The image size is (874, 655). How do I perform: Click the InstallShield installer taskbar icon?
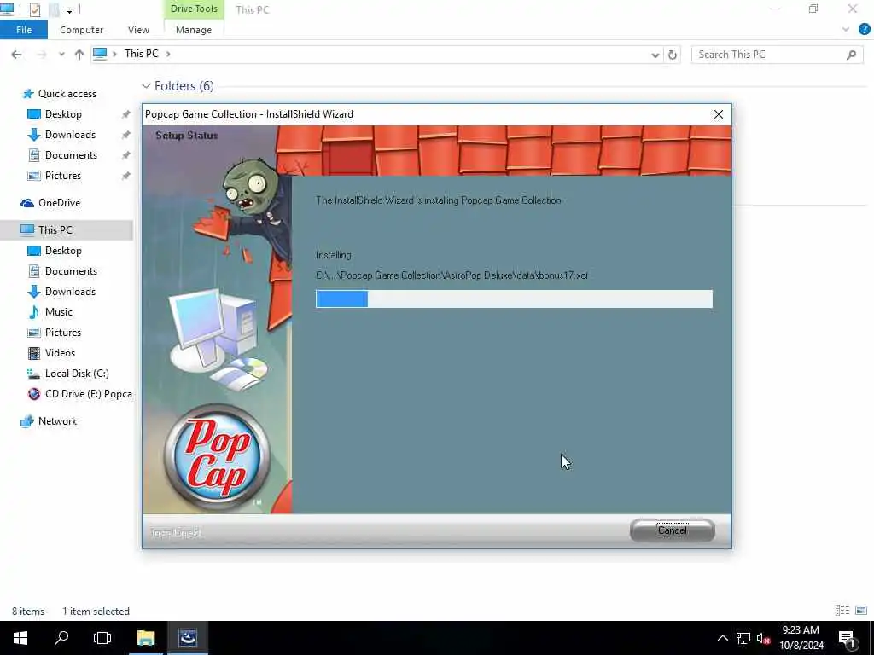point(188,638)
